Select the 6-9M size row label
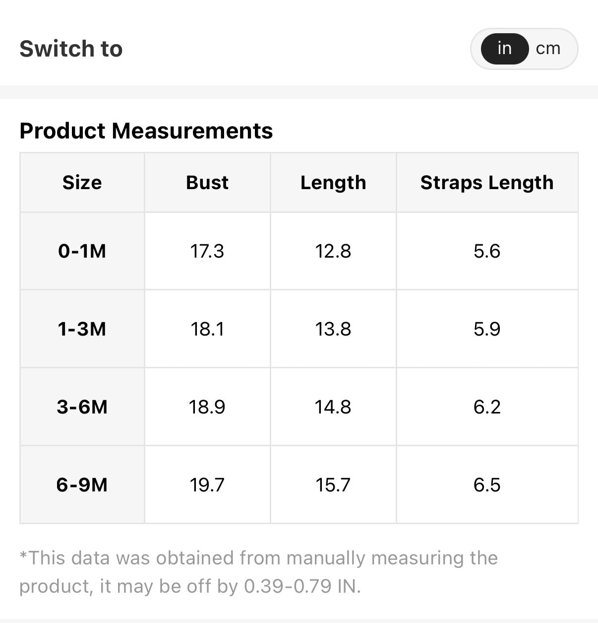598x623 pixels. pyautogui.click(x=82, y=485)
